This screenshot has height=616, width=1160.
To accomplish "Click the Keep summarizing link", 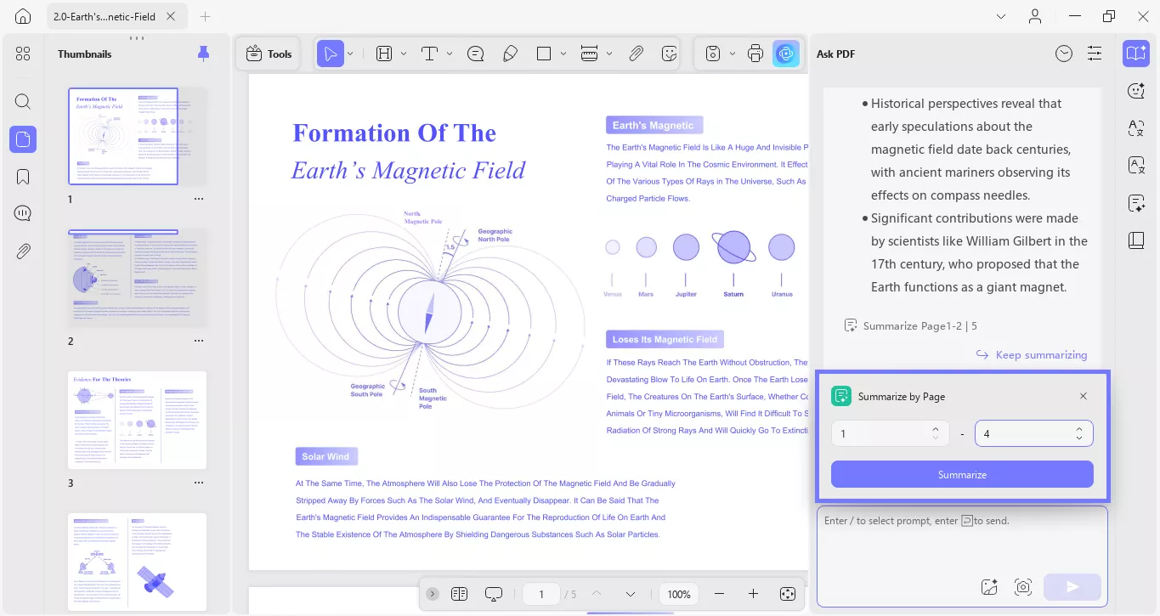I will 1032,354.
